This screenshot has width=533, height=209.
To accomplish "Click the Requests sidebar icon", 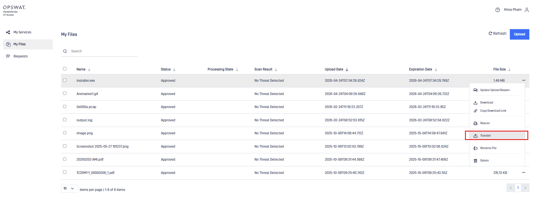I will [8, 56].
